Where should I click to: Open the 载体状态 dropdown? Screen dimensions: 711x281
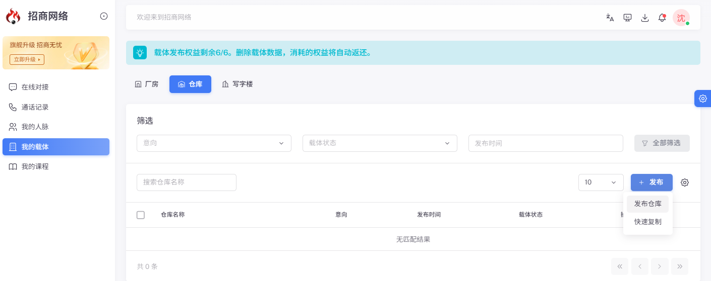(380, 143)
